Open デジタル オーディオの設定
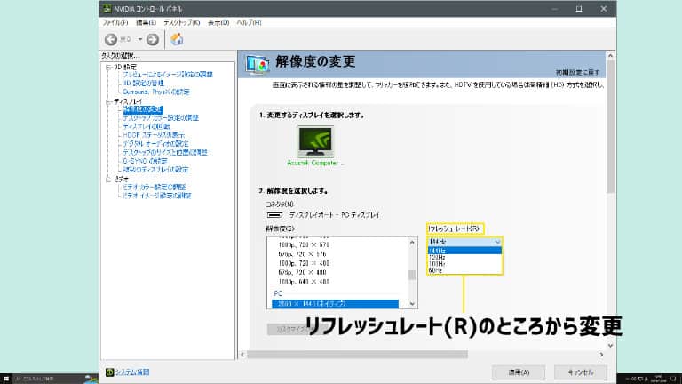682x384 pixels. 155,144
